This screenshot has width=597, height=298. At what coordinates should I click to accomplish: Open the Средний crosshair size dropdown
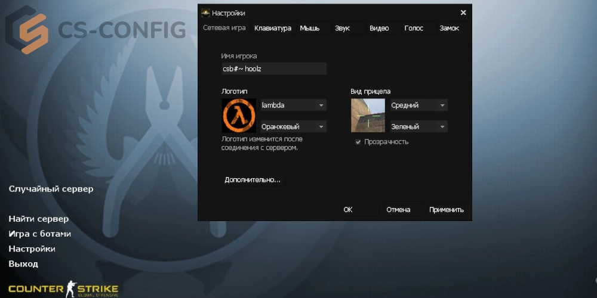[419, 105]
